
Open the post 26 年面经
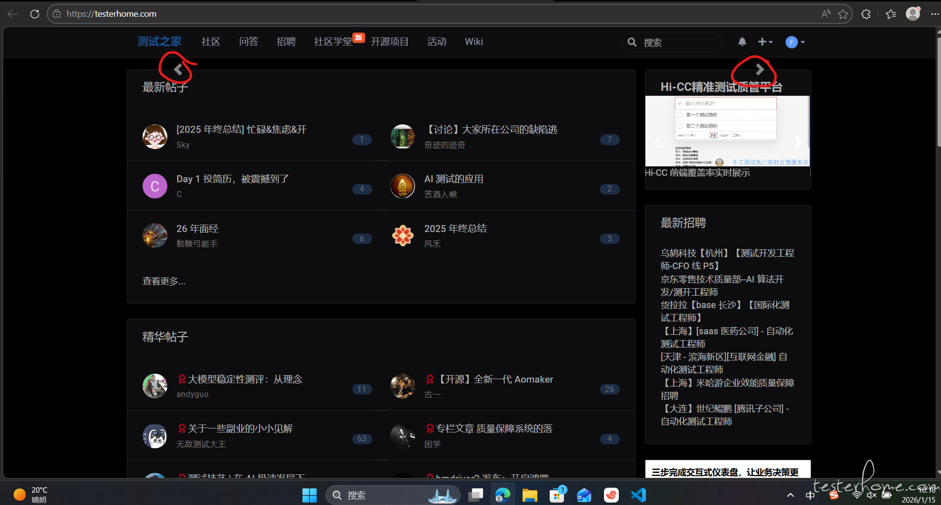tap(197, 229)
